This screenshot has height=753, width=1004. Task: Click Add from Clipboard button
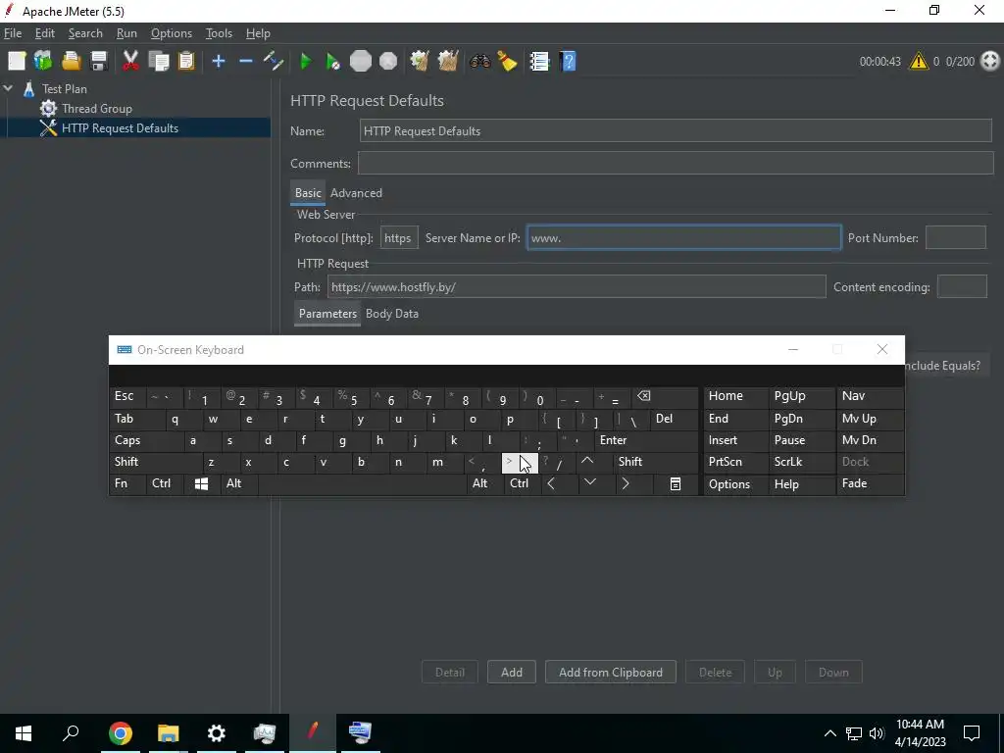point(610,673)
